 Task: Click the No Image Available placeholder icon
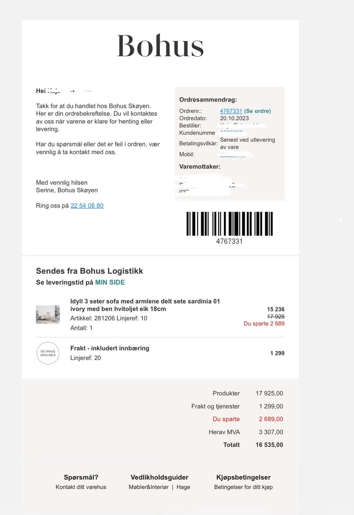[48, 353]
